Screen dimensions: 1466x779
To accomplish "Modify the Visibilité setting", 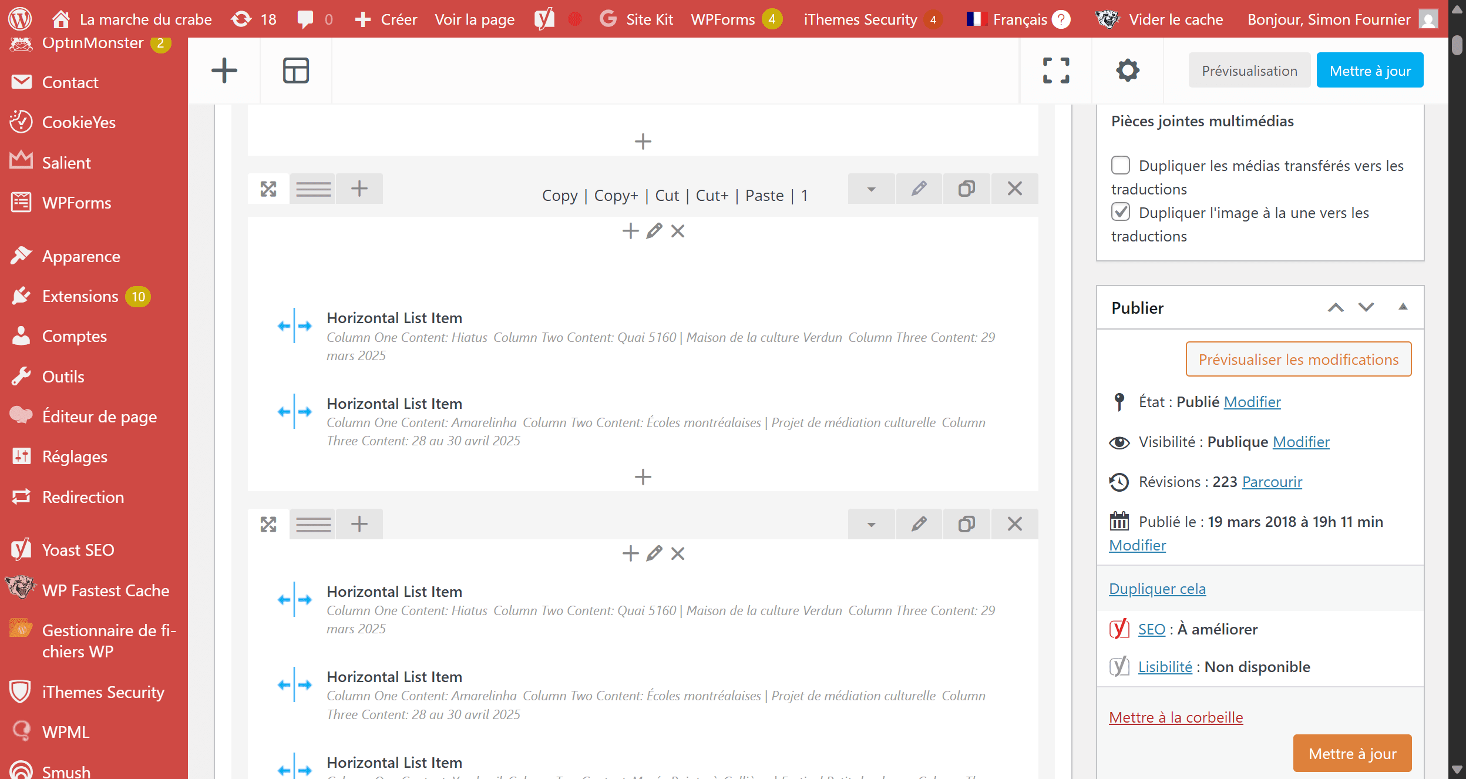I will click(1301, 442).
